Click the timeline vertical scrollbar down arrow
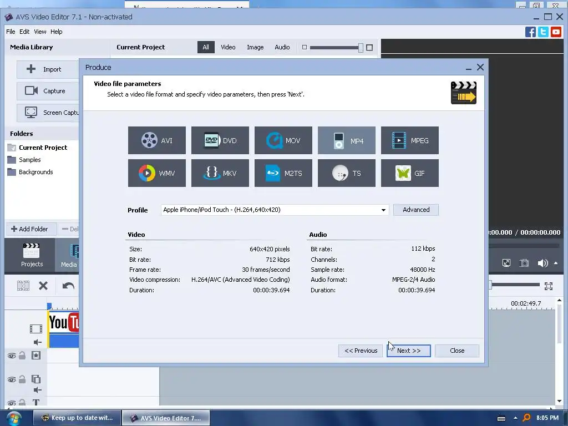 point(559,401)
